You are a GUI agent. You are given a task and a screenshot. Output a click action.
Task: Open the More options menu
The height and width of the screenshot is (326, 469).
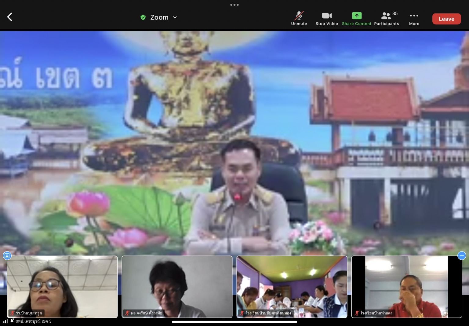pyautogui.click(x=414, y=18)
